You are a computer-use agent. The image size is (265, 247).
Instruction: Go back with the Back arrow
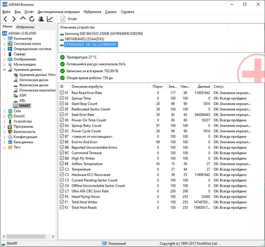(5, 19)
